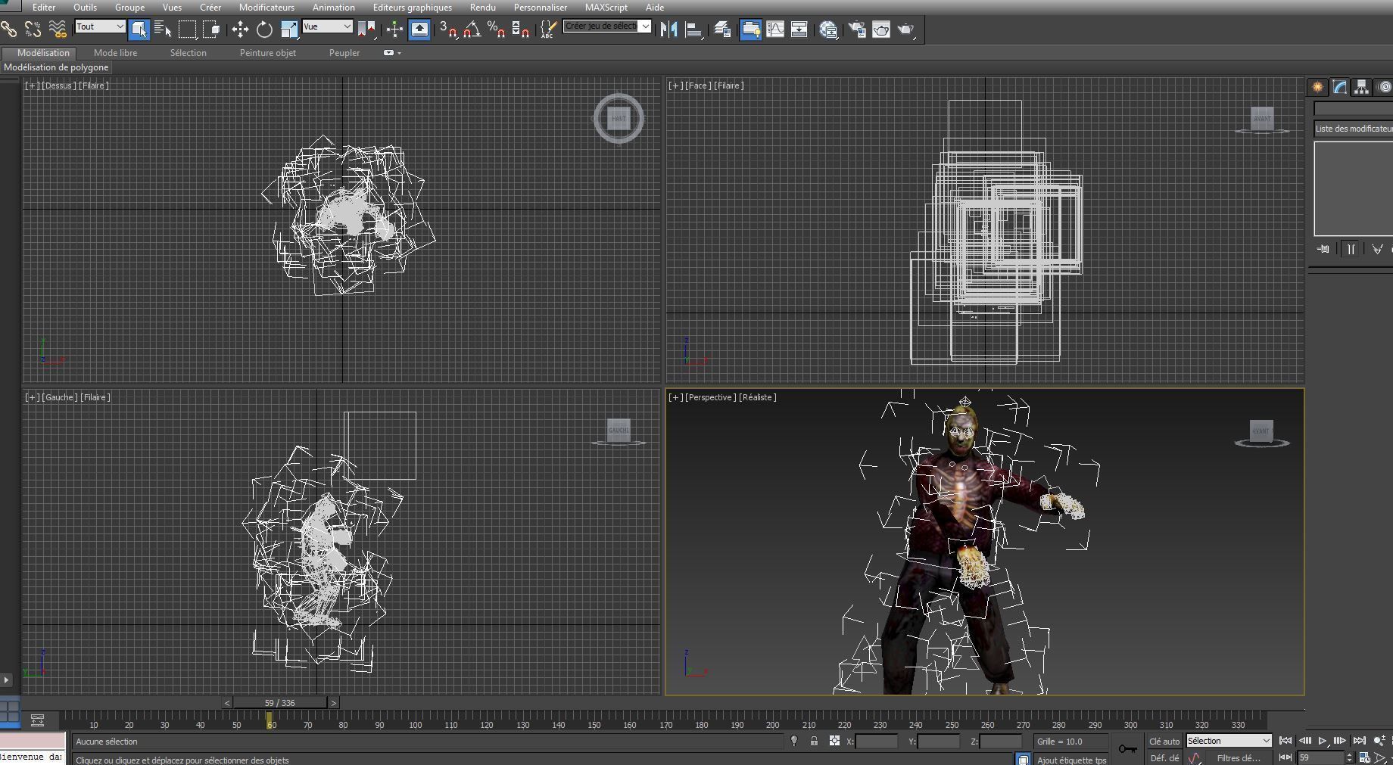Click the time slider showing 59 / 336
The image size is (1393, 765).
pyautogui.click(x=280, y=703)
